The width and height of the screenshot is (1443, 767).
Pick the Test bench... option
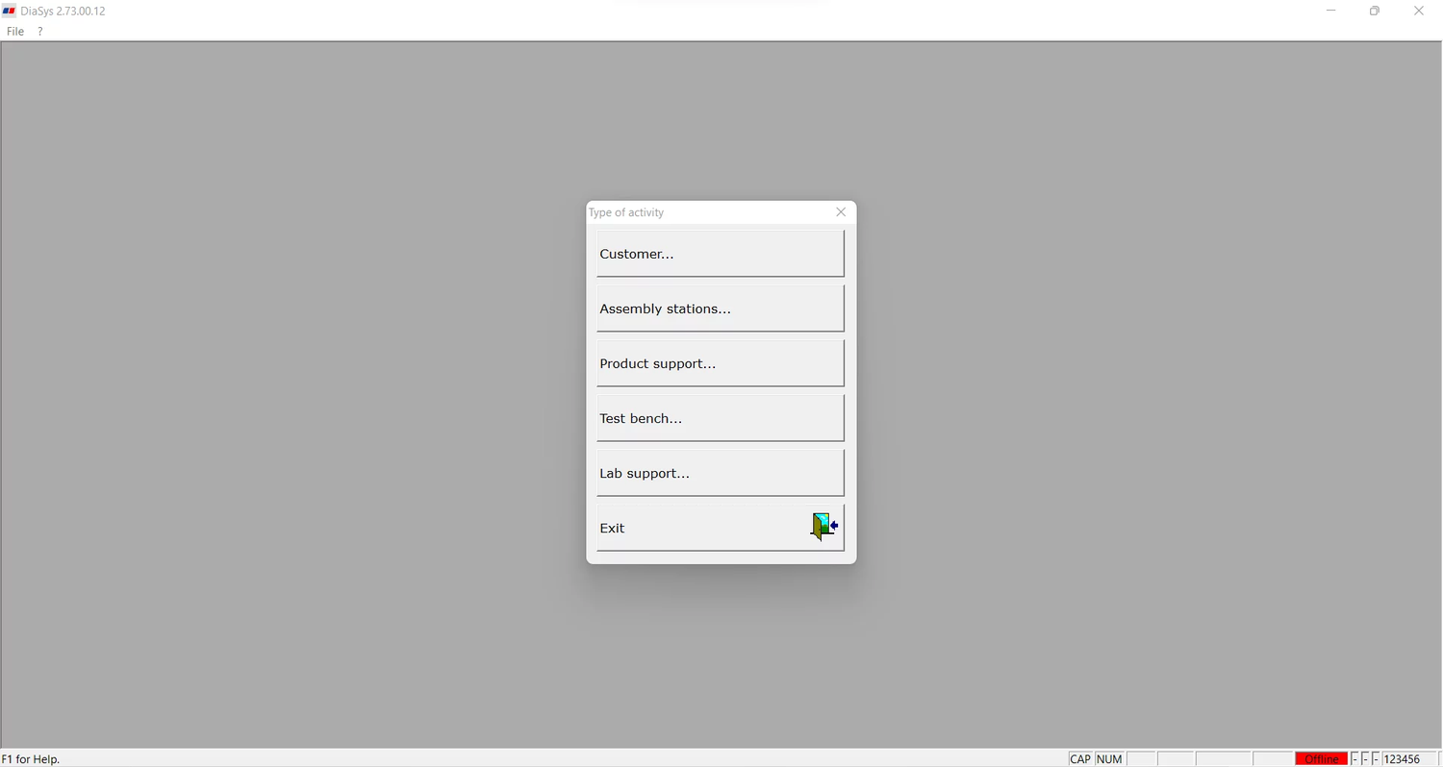pyautogui.click(x=720, y=418)
